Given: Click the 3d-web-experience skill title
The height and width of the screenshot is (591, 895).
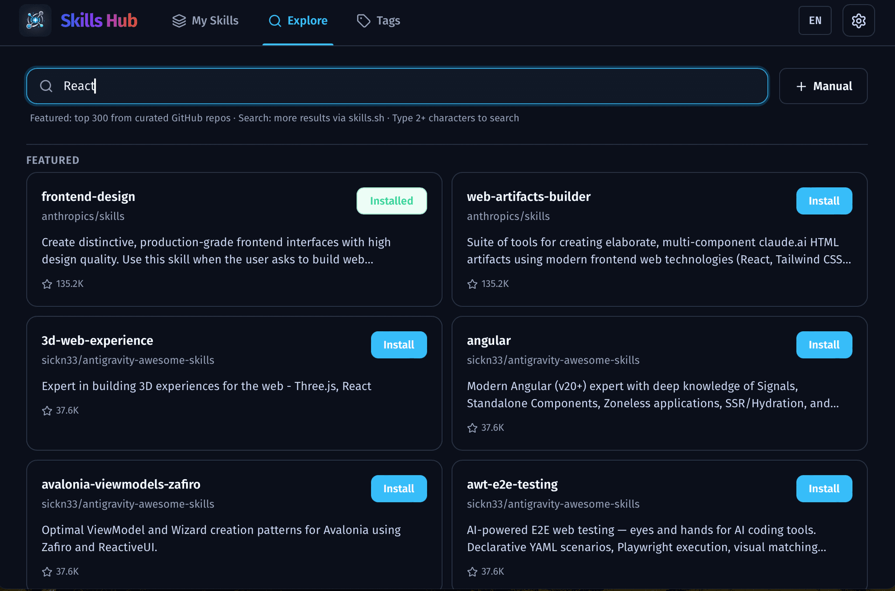Looking at the screenshot, I should (97, 341).
